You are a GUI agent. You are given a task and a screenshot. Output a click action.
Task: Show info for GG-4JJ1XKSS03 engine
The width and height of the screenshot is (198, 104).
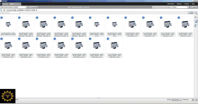pos(161,18)
